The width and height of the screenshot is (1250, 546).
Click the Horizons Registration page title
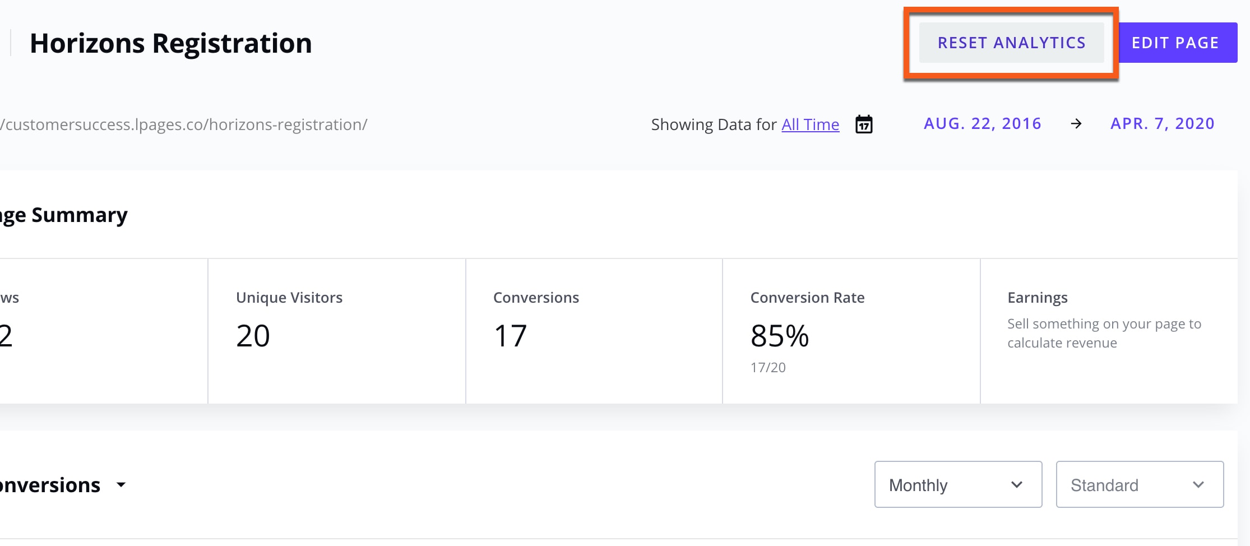(x=171, y=43)
